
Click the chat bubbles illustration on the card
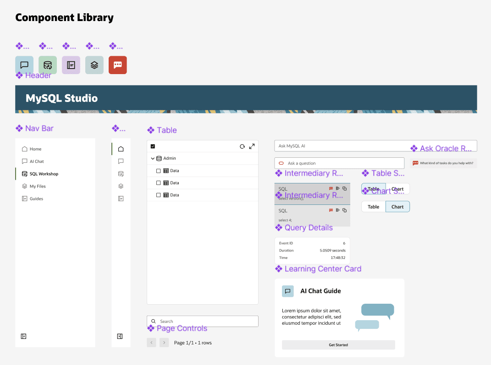coord(375,317)
